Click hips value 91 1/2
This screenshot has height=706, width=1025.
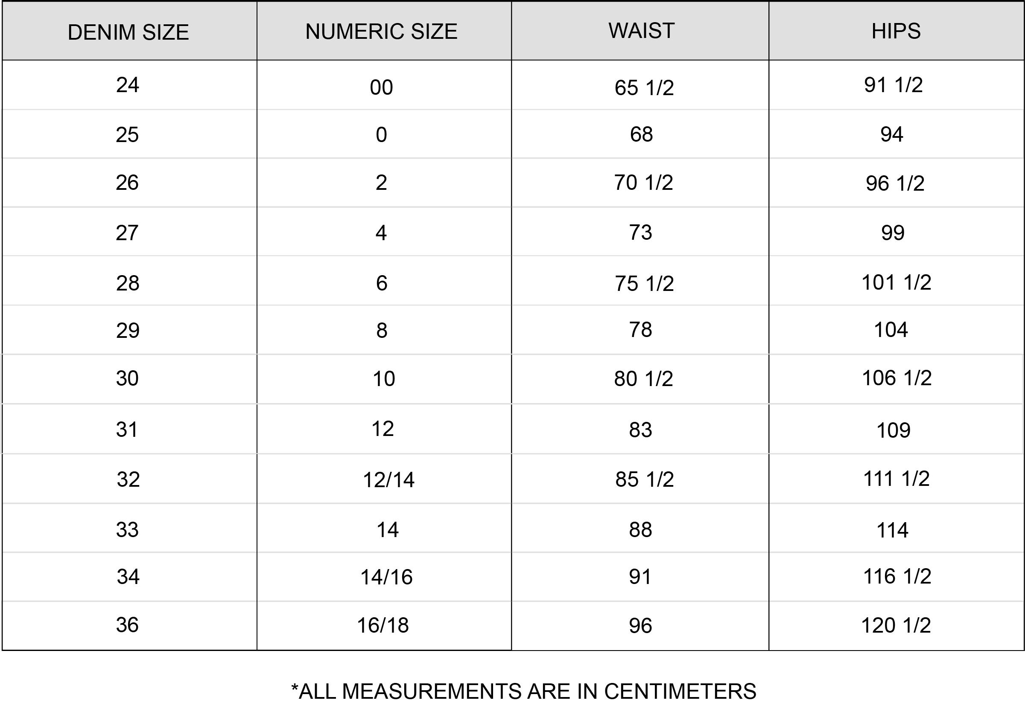click(x=893, y=84)
